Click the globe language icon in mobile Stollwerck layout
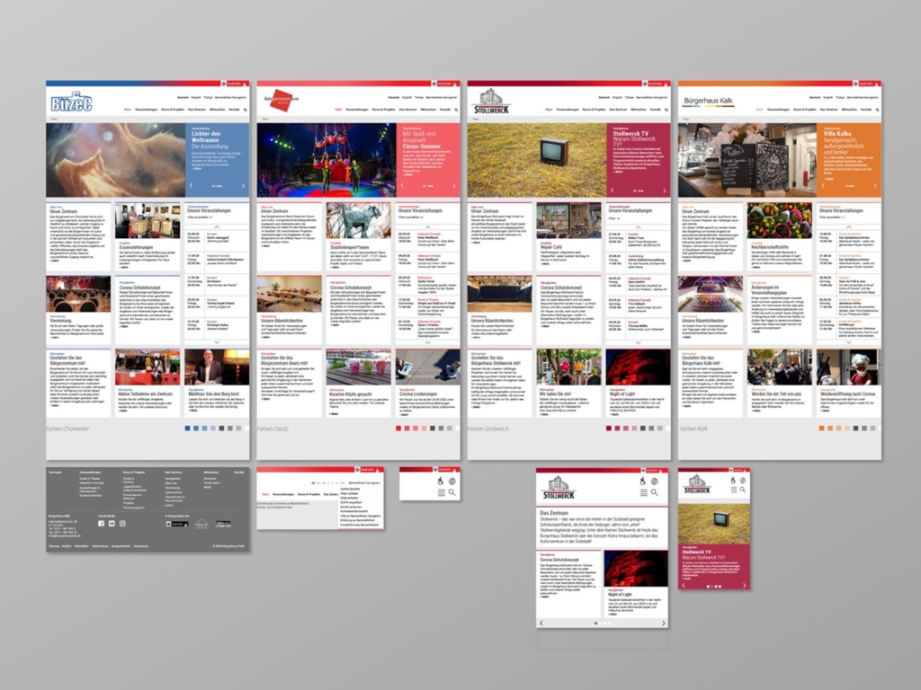The height and width of the screenshot is (690, 921). pos(744,480)
